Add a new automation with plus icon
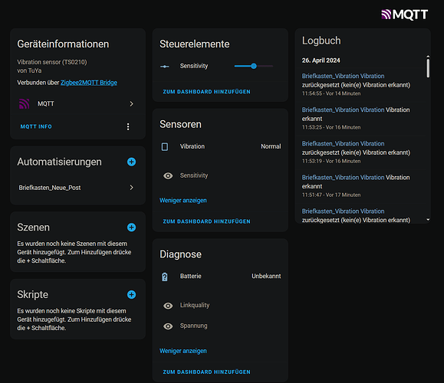Image resolution: width=444 pixels, height=383 pixels. pos(131,162)
